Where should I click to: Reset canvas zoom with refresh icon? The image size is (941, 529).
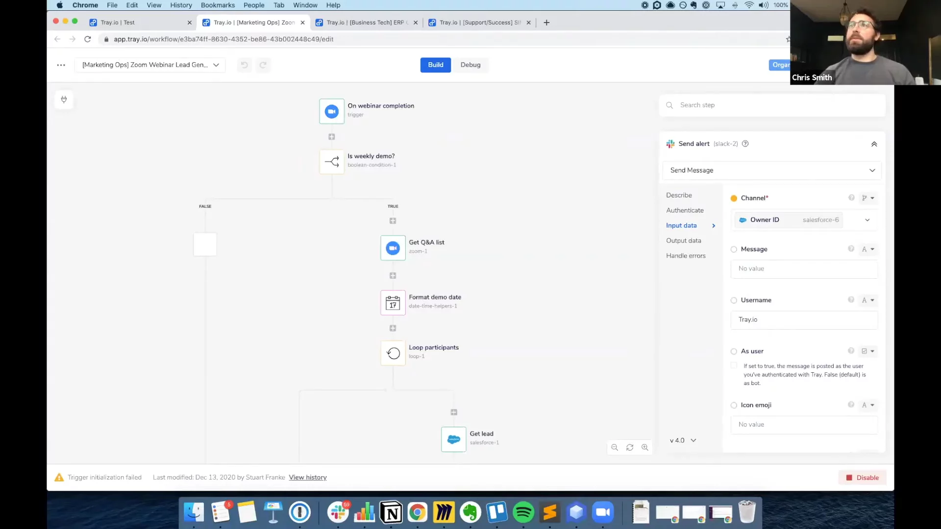[630, 447]
